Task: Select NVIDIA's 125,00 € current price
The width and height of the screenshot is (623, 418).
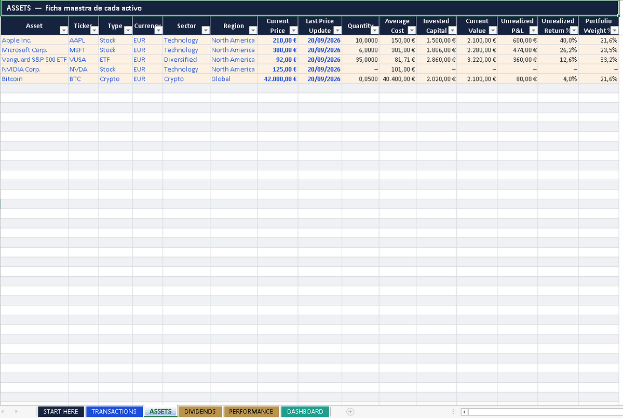Action: point(278,69)
